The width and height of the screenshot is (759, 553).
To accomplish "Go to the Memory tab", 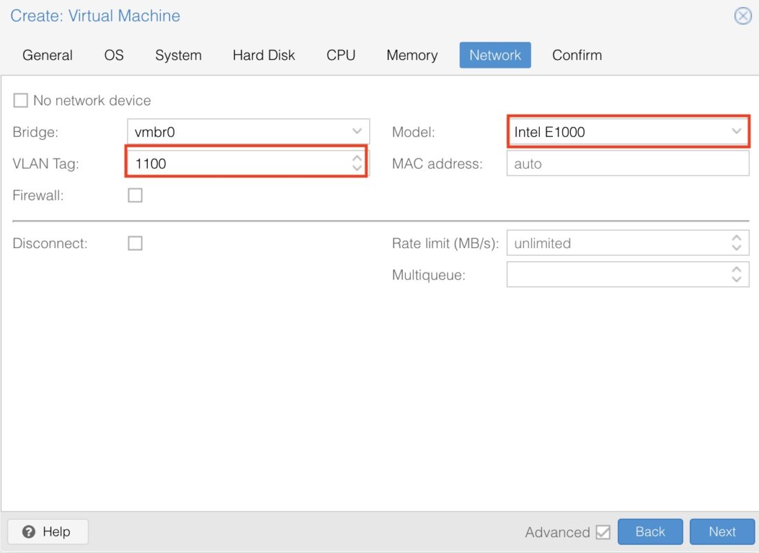I will (x=411, y=55).
